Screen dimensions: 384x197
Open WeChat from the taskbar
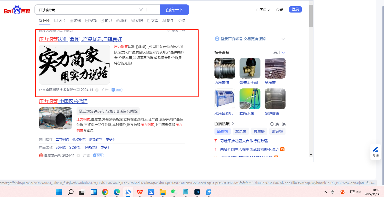(x=174, y=192)
